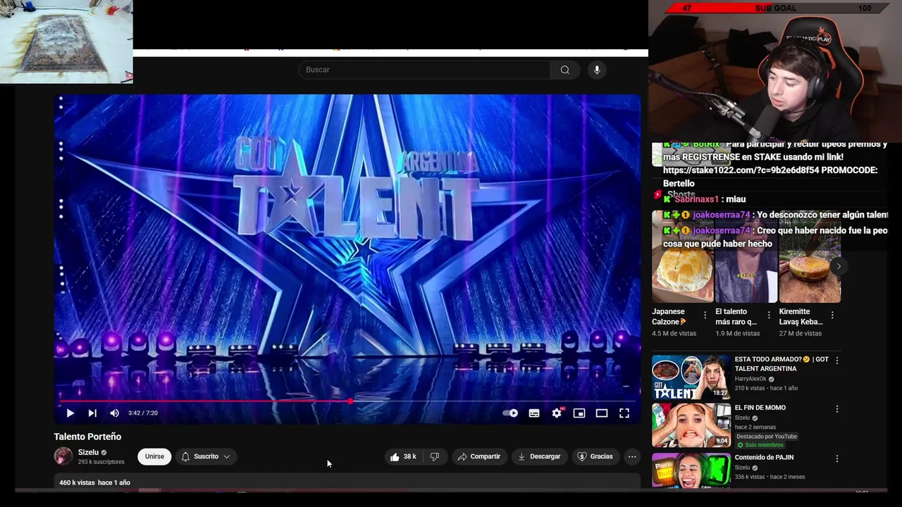
Task: Open Contenido de PAJIN video thumbnail
Action: [691, 470]
